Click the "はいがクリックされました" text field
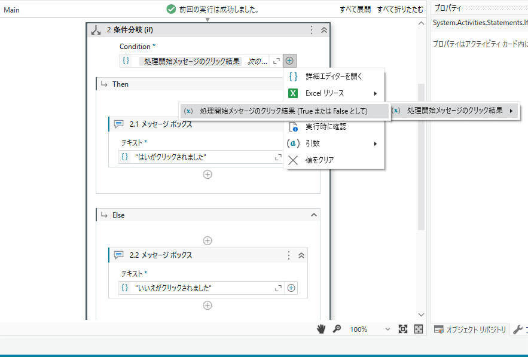This screenshot has height=357, width=528. tap(200, 157)
